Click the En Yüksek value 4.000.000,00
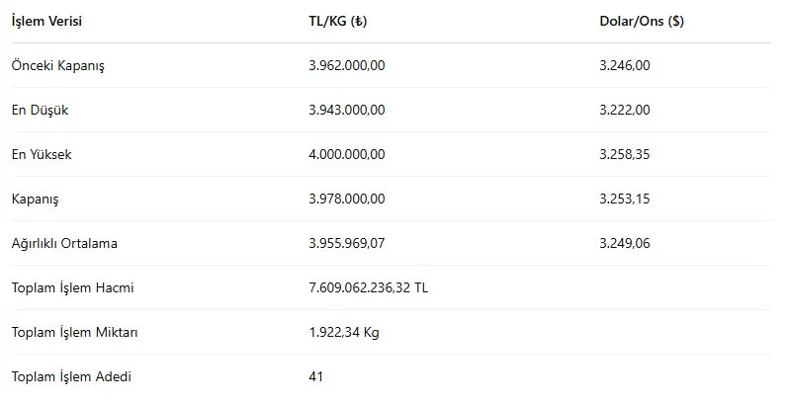The image size is (787, 403). pos(347,154)
